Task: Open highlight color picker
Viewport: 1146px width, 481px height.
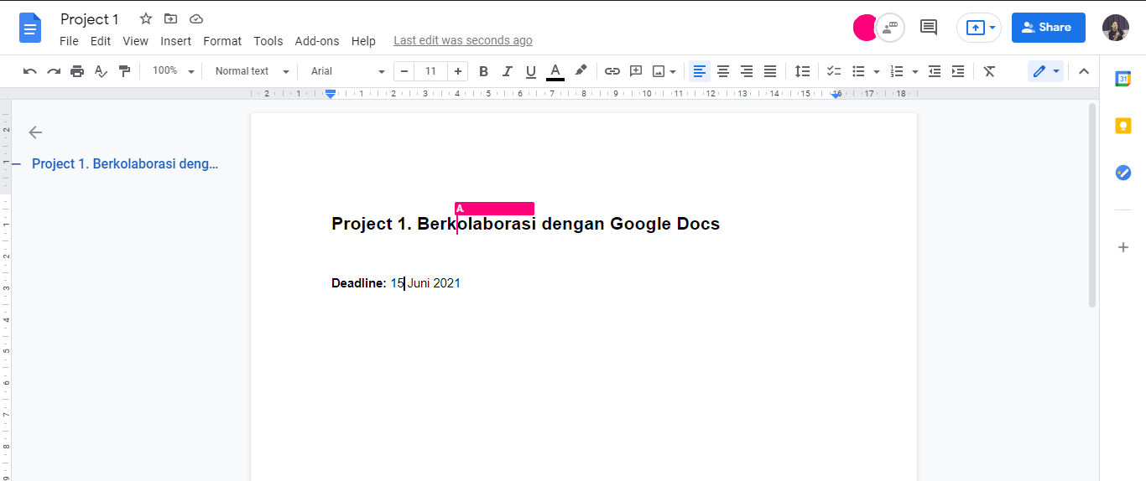Action: [x=580, y=71]
